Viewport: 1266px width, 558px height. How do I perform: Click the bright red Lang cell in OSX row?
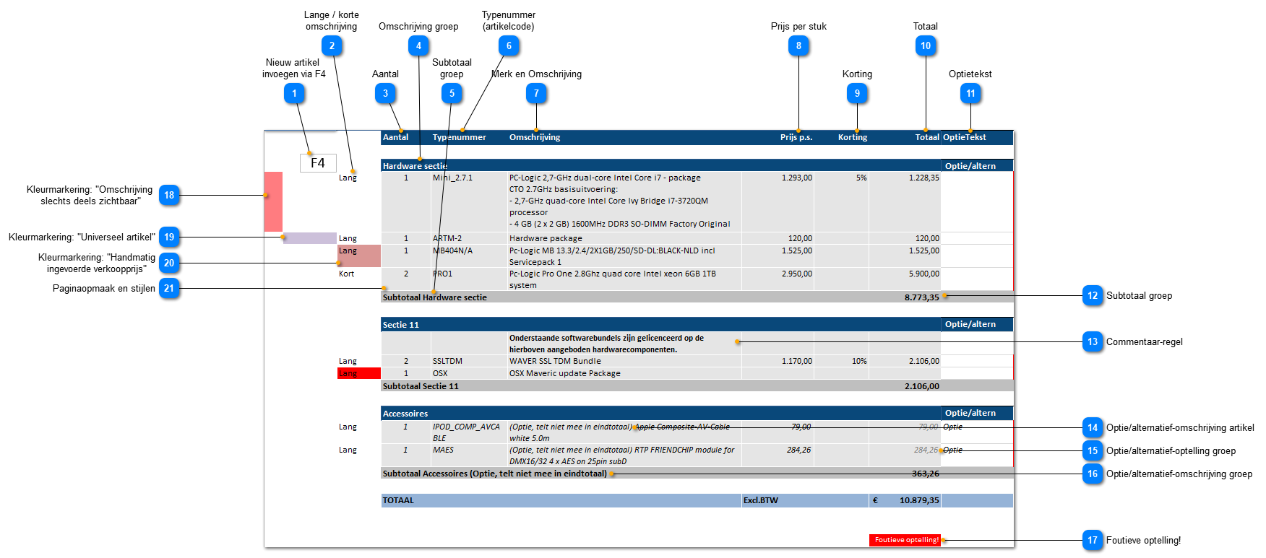point(359,373)
